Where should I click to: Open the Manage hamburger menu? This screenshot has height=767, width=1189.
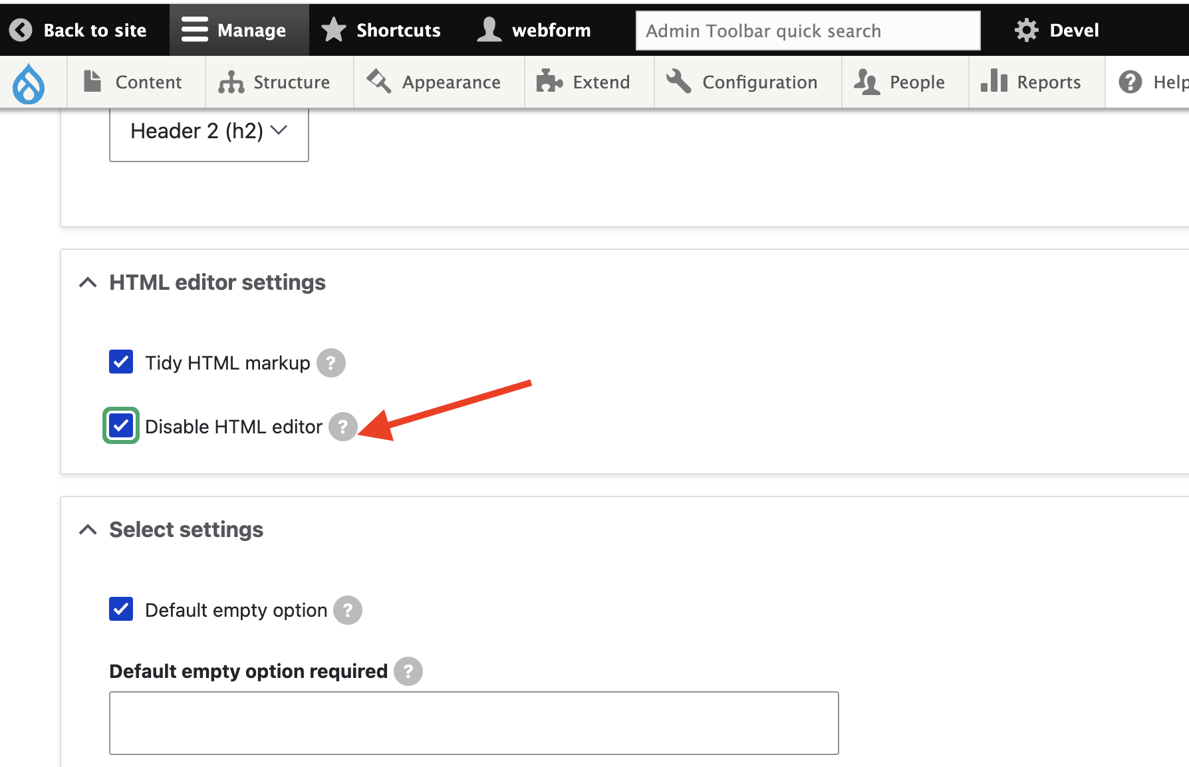239,30
